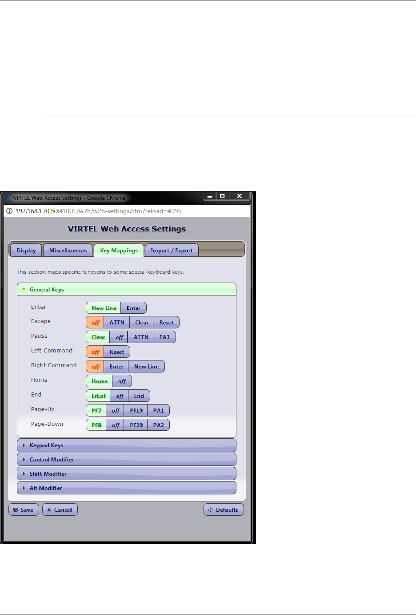Set Left Command to off
The image size is (416, 615).
tap(95, 352)
